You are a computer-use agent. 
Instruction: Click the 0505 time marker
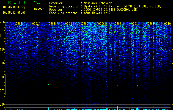click(85, 24)
